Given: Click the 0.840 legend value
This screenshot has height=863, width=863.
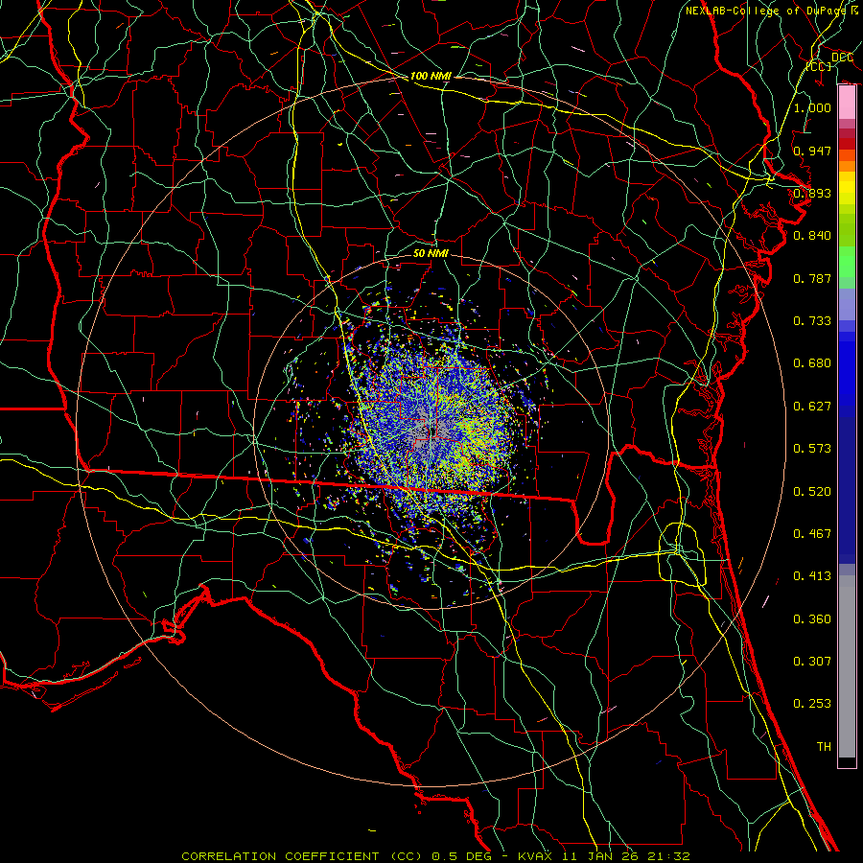Looking at the screenshot, I should (x=812, y=236).
